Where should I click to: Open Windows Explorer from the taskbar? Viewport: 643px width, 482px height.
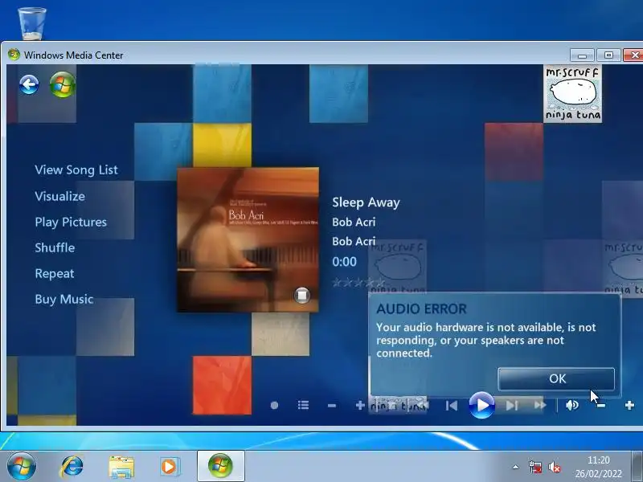pyautogui.click(x=121, y=467)
